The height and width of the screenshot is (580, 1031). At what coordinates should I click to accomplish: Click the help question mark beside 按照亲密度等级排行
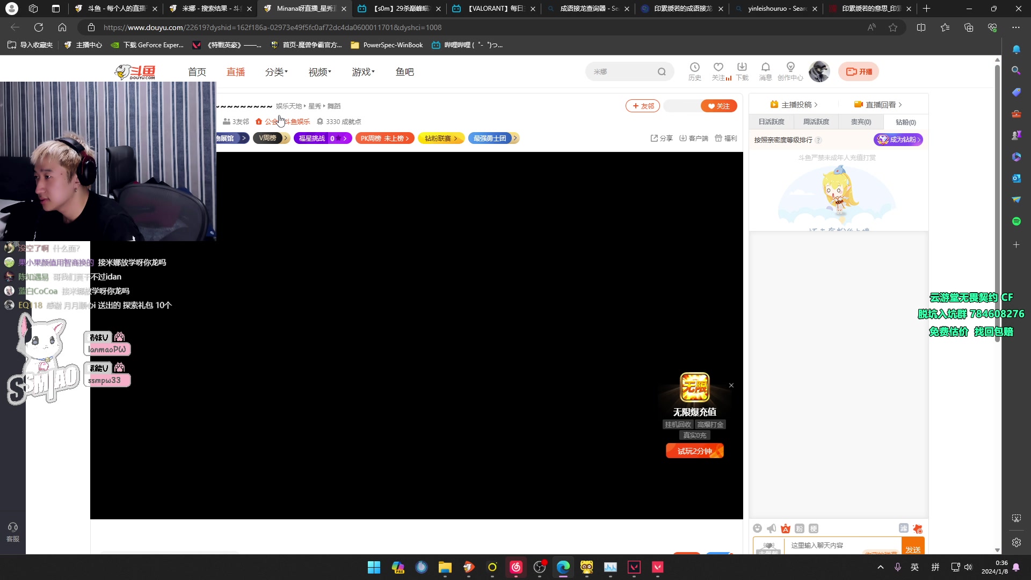pos(818,140)
